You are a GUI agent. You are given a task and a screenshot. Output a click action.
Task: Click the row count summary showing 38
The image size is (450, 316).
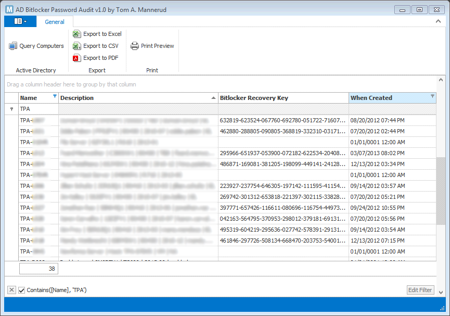tap(38, 269)
